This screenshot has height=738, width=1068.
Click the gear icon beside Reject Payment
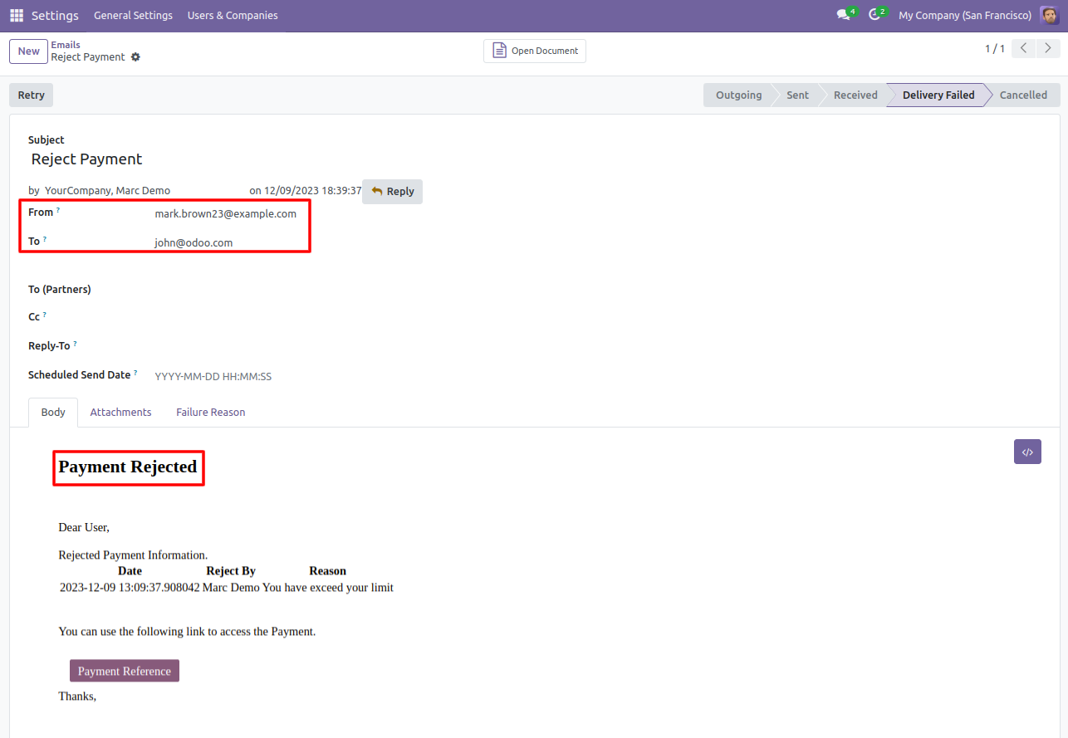pos(135,57)
